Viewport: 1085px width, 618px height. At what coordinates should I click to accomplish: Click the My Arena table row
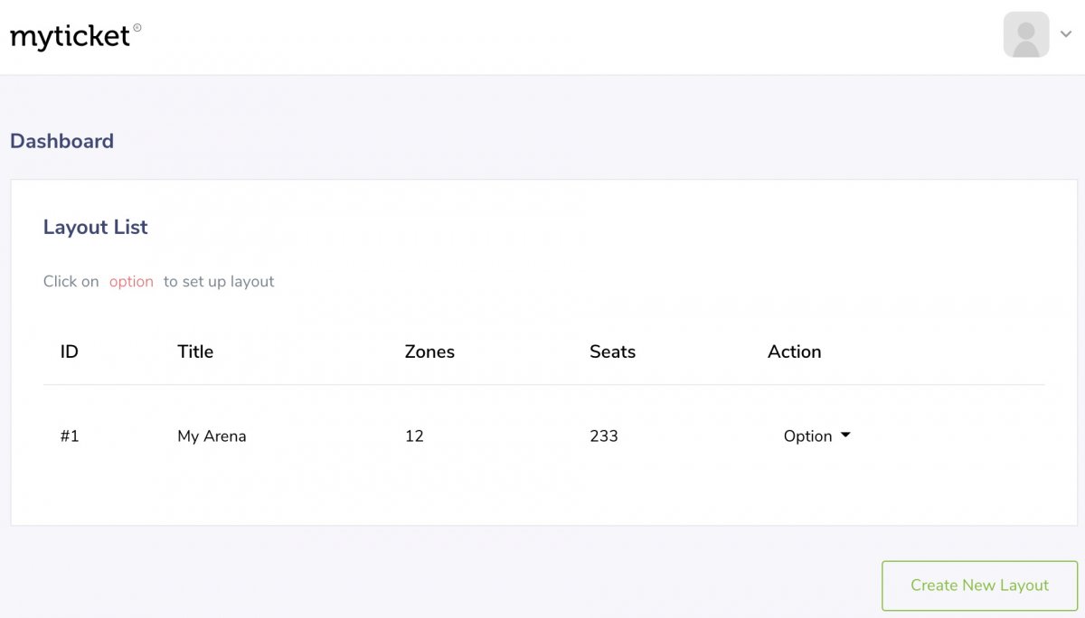tap(452, 435)
